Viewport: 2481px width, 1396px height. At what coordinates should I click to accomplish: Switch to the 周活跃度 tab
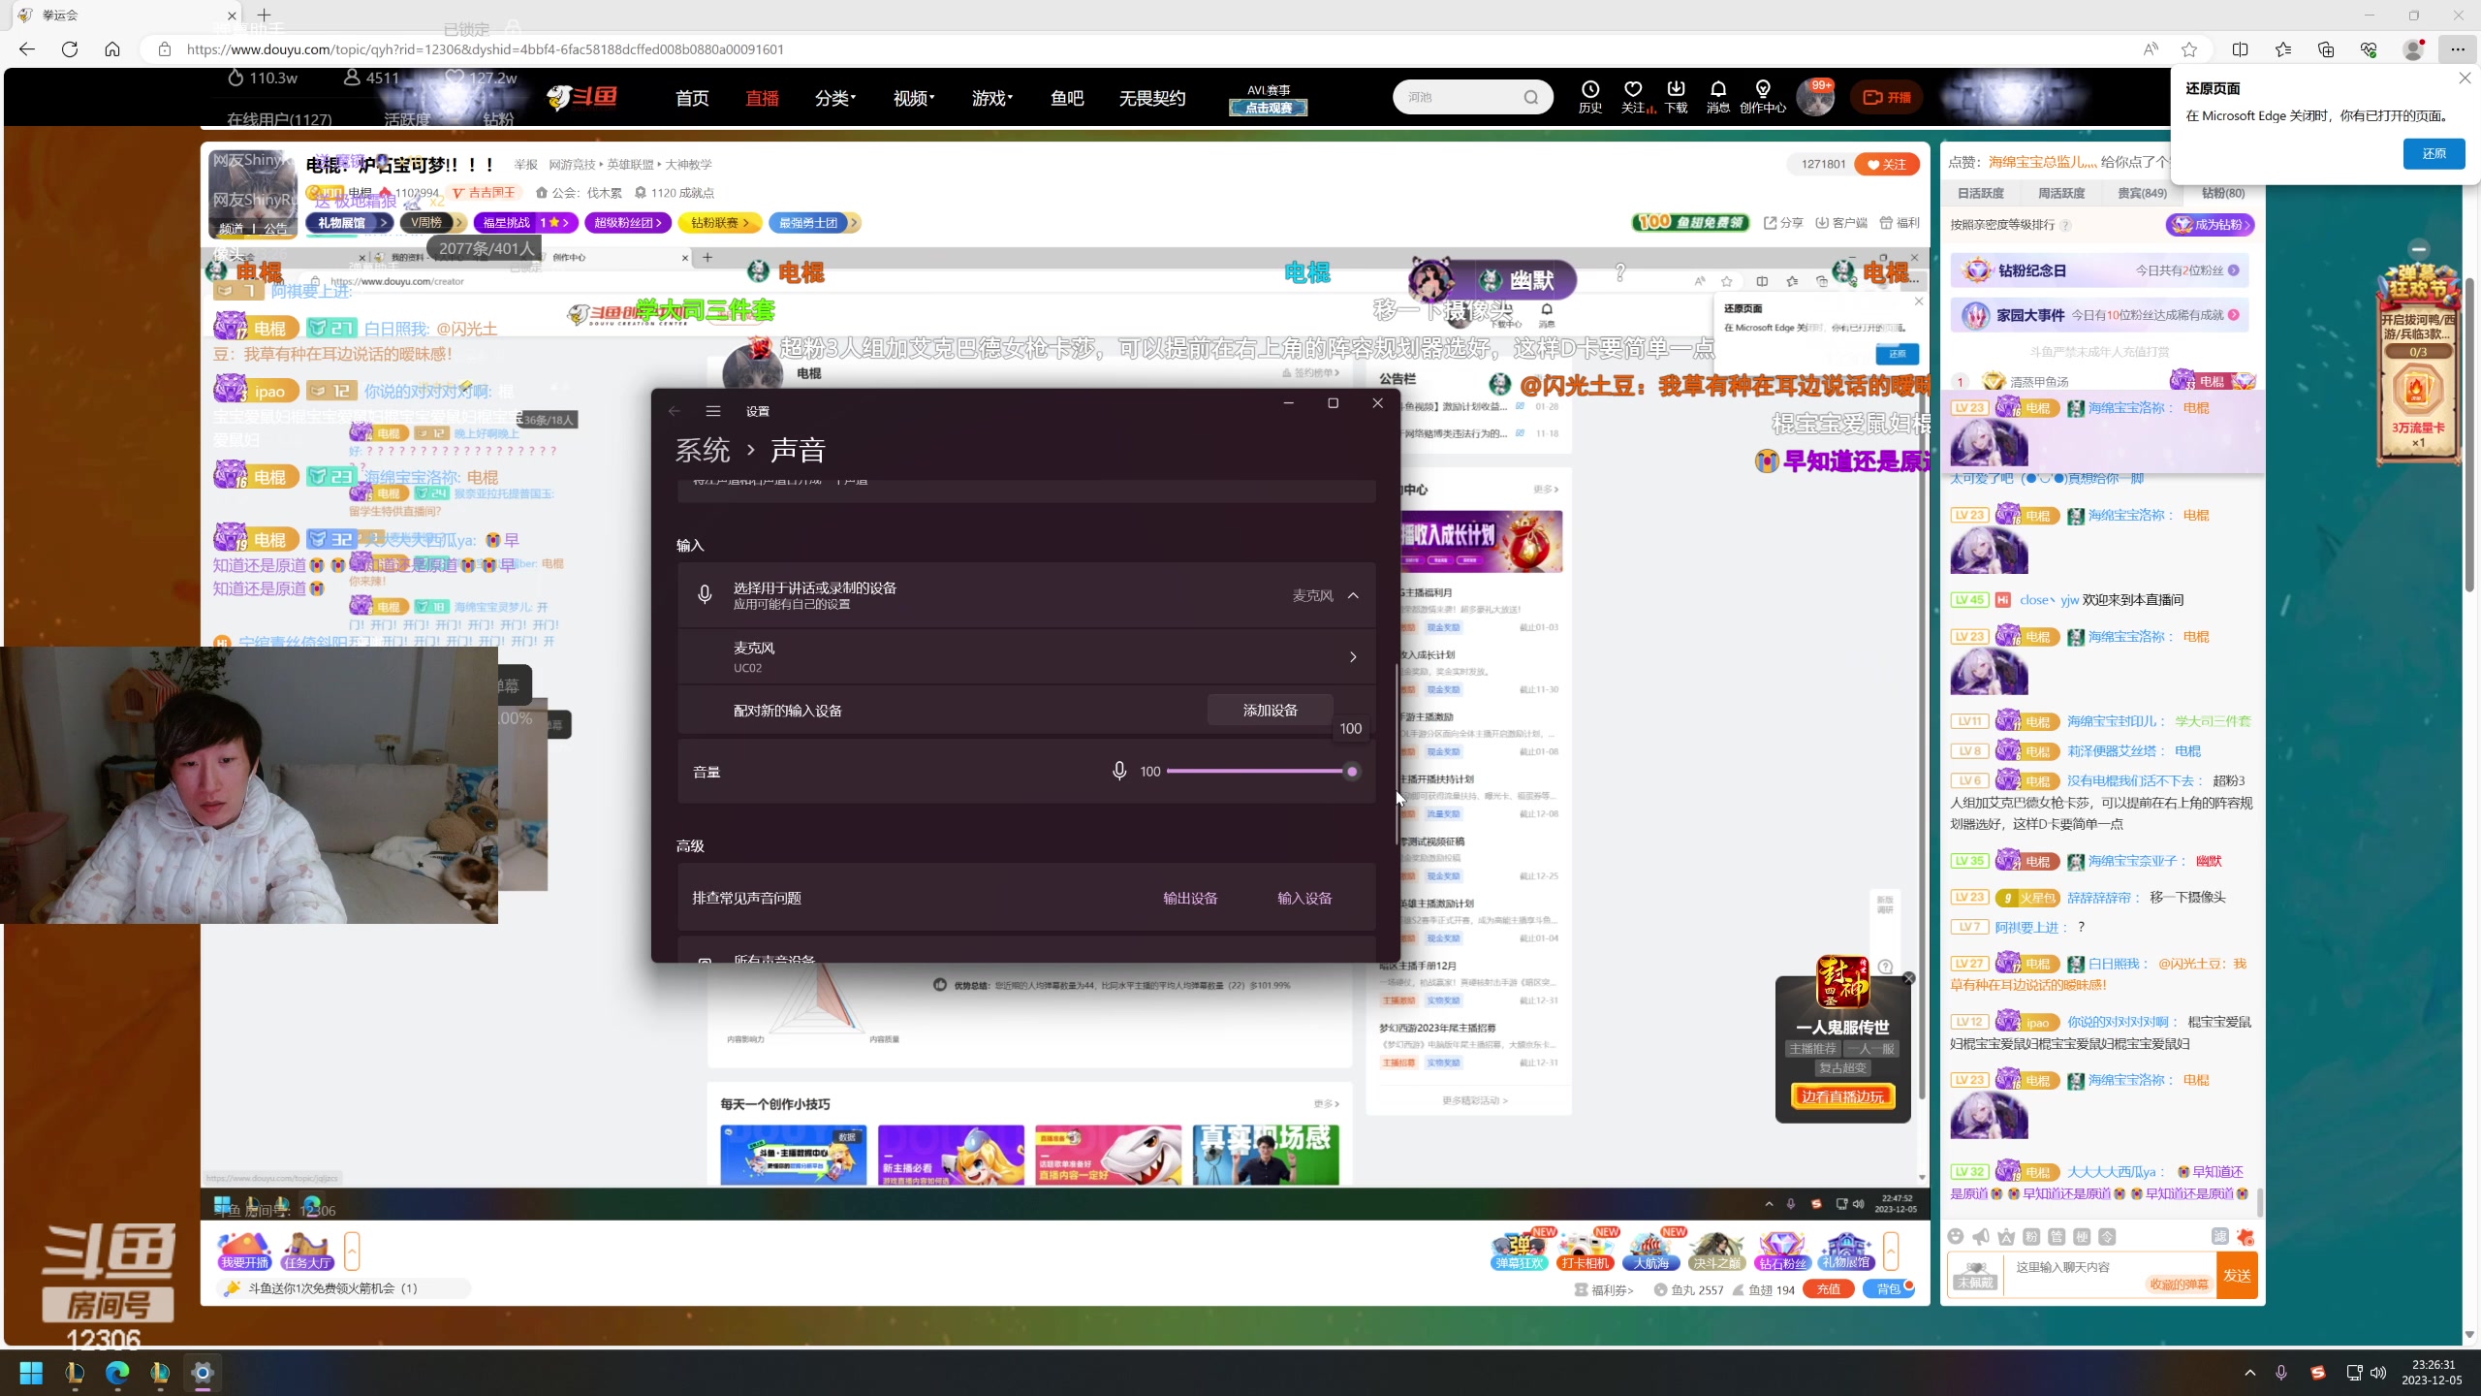(x=2060, y=193)
